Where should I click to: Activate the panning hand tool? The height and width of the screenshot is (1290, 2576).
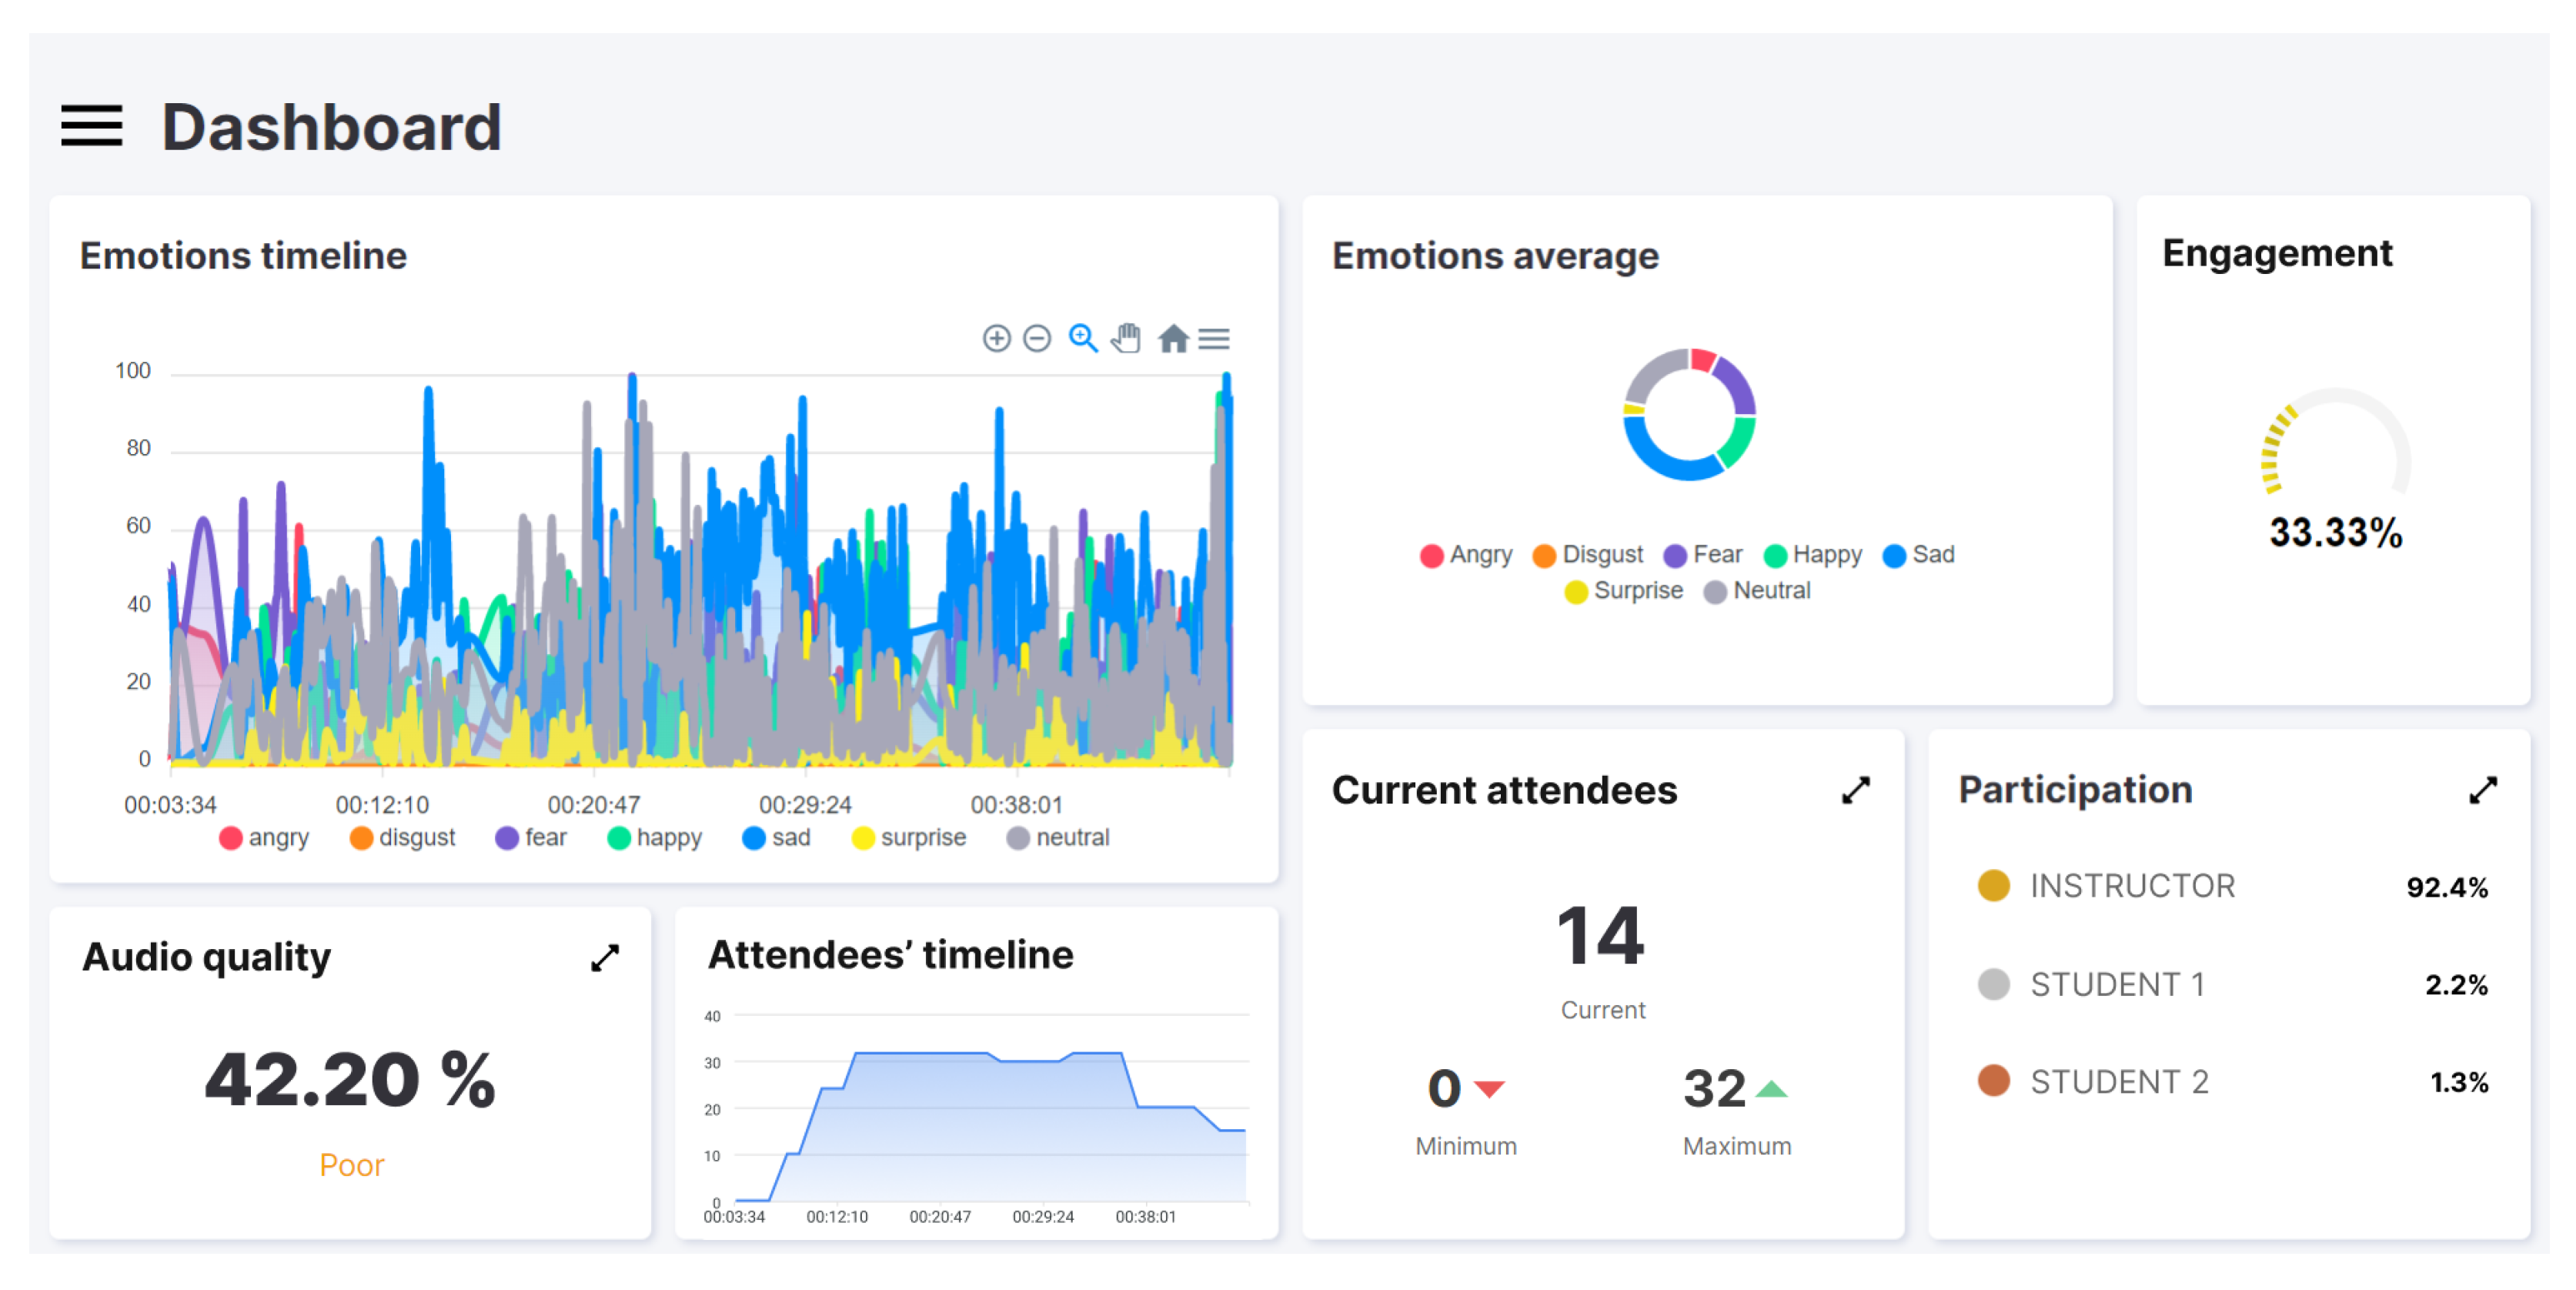click(1126, 339)
